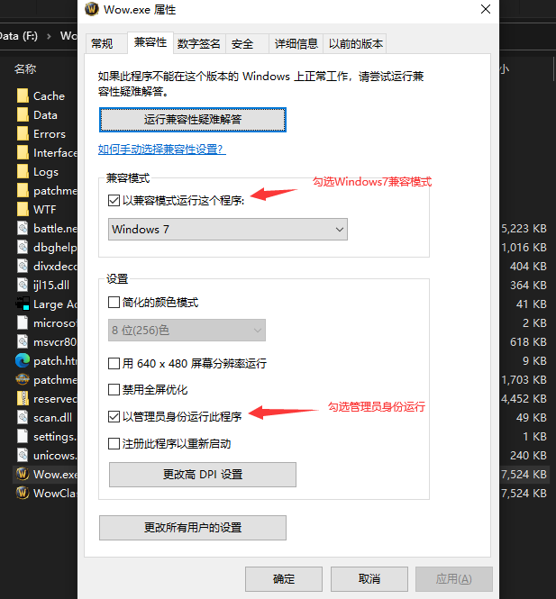Image resolution: width=556 pixels, height=599 pixels.
Task: Select the Wow.exe icon in file list
Action: 23,474
